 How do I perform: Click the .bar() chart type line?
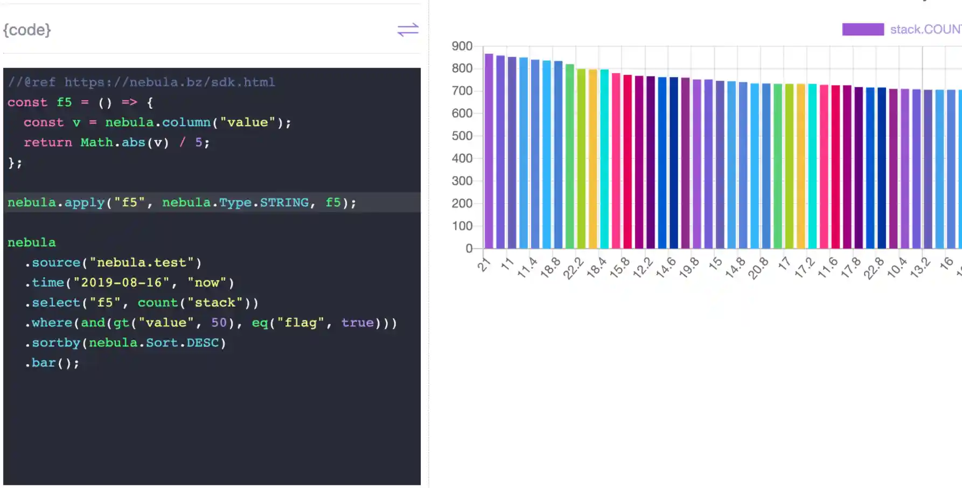[x=52, y=362]
